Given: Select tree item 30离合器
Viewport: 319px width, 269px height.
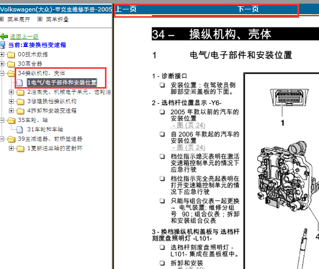Looking at the screenshot, I should coord(30,64).
